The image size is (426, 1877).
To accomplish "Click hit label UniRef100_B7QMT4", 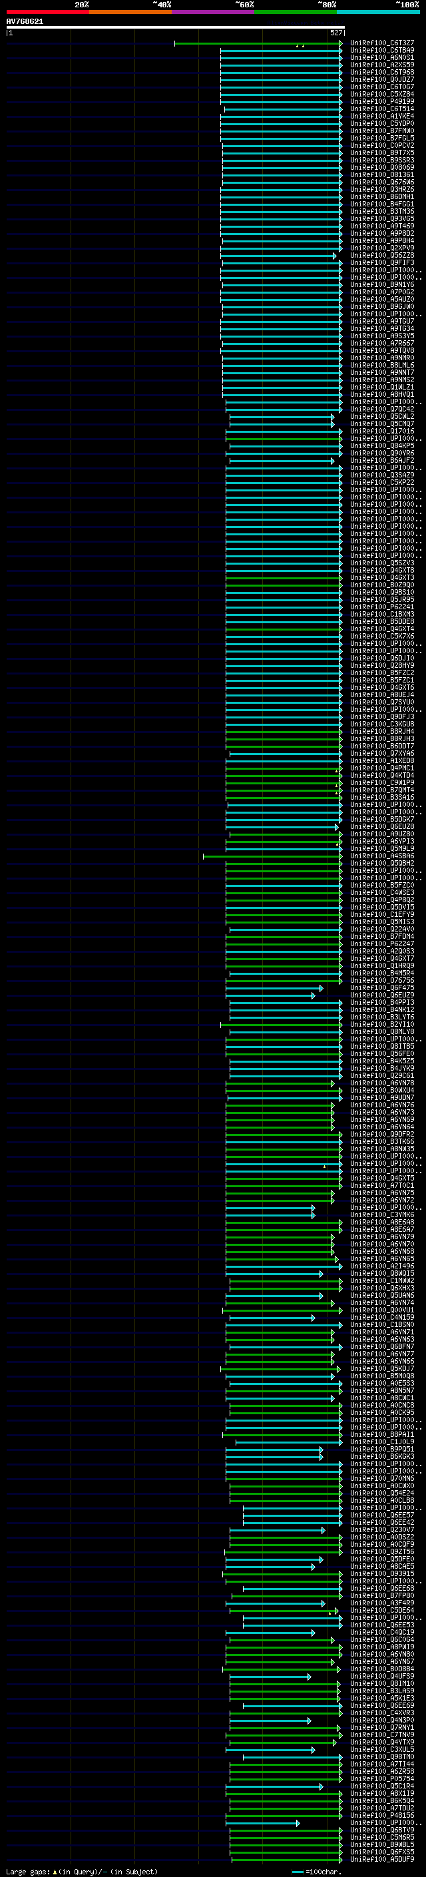I will pyautogui.click(x=382, y=789).
